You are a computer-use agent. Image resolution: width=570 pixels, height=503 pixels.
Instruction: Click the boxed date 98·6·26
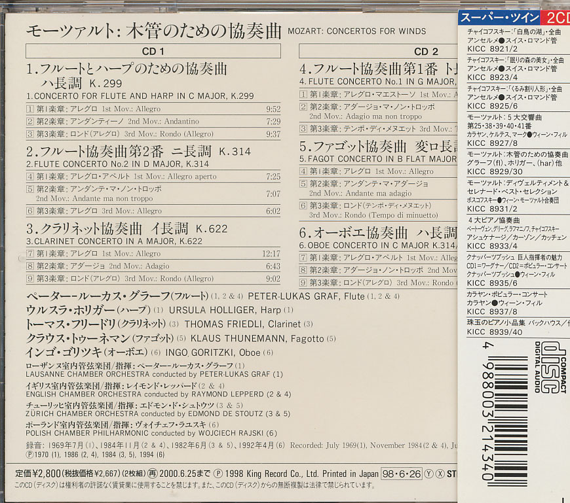click(402, 474)
